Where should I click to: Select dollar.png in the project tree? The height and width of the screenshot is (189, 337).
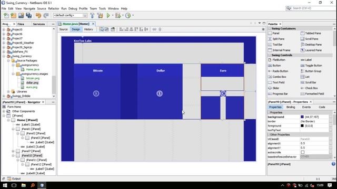32,83
